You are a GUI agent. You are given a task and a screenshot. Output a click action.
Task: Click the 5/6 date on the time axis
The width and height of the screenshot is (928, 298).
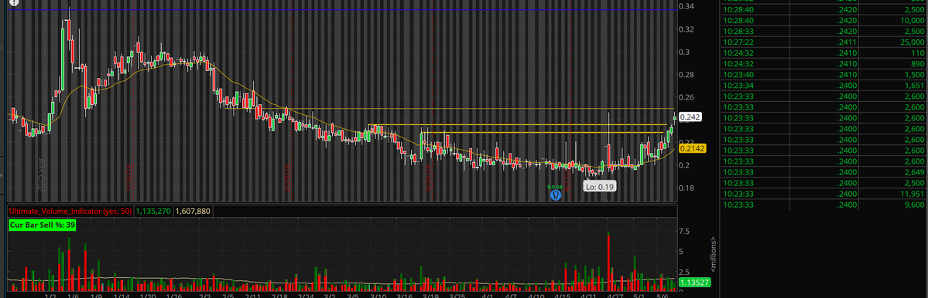663,295
